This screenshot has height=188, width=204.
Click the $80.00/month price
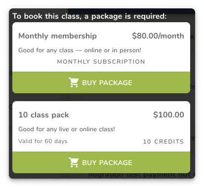(158, 36)
